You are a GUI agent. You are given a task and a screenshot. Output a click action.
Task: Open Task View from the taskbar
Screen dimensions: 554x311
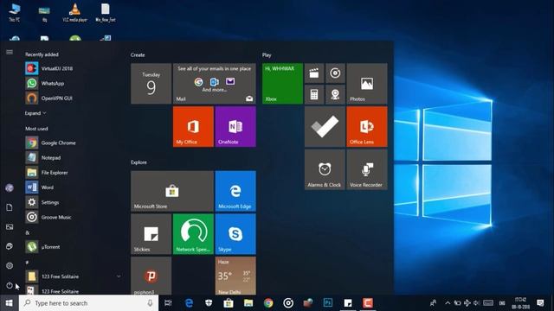[168, 303]
